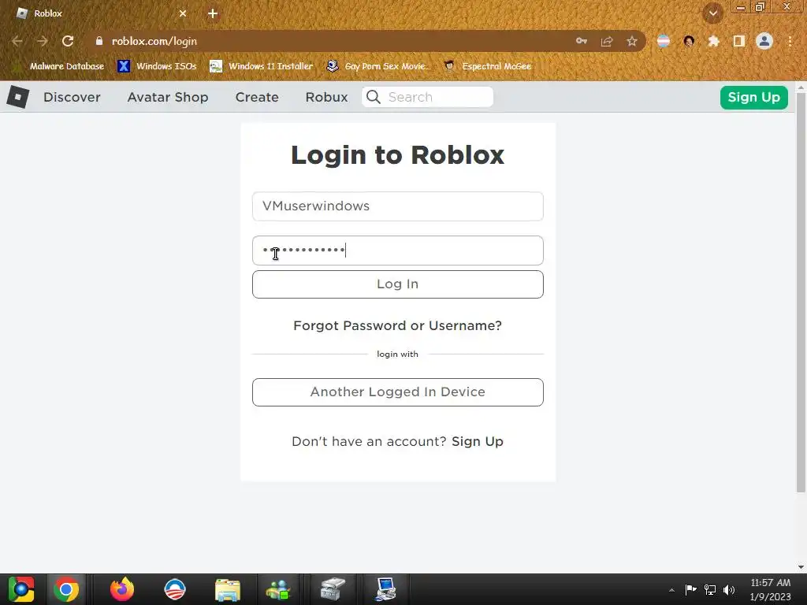Open the Windows 11 Installer bookmark
Image resolution: width=807 pixels, height=605 pixels.
click(261, 66)
